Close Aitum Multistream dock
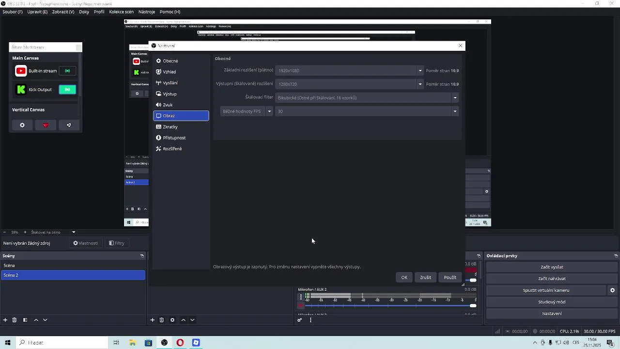620x349 pixels. [x=78, y=47]
